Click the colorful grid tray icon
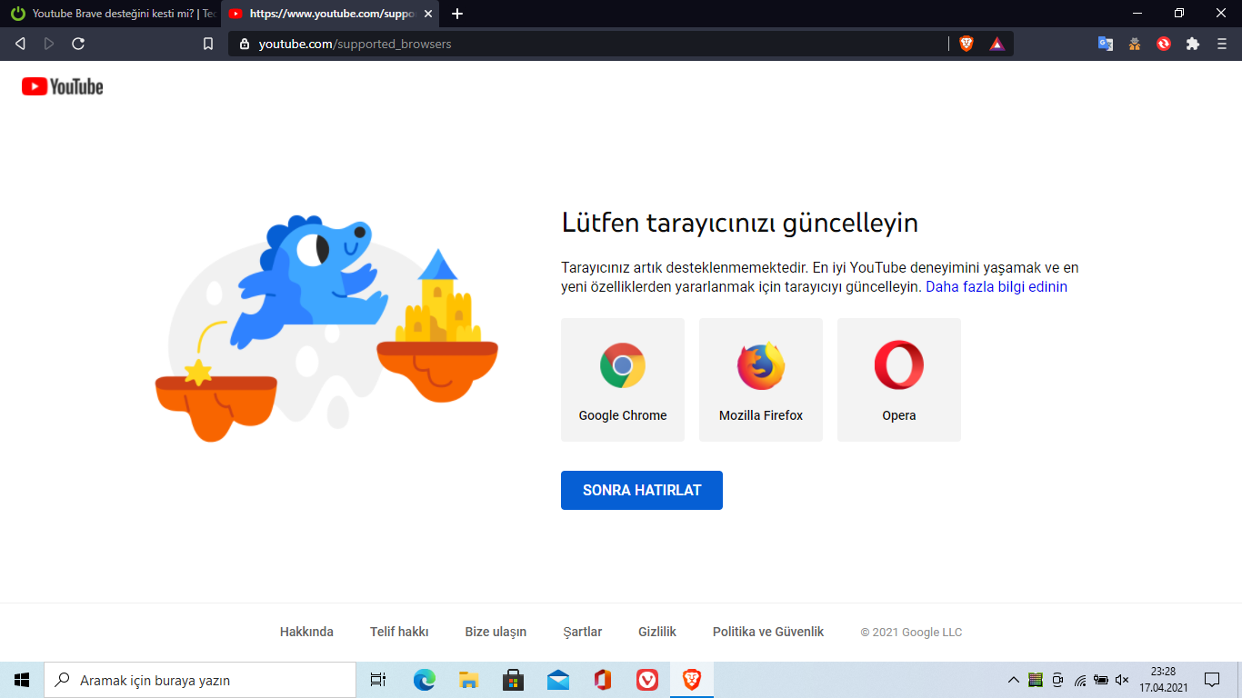 pos(1036,680)
